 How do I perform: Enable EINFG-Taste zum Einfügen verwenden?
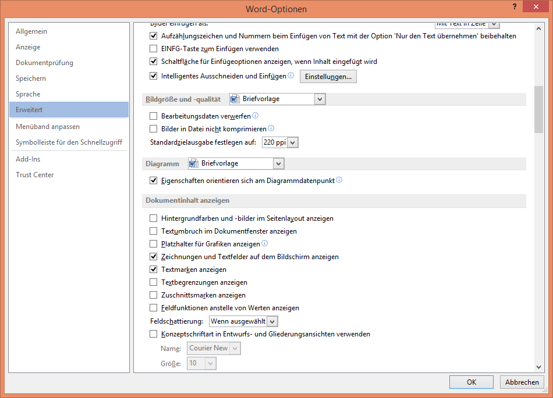[154, 49]
